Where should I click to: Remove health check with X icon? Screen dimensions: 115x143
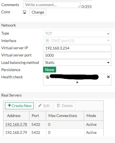[x=108, y=77]
